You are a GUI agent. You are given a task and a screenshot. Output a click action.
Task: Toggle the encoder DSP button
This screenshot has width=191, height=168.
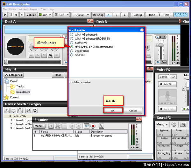coord(87,126)
